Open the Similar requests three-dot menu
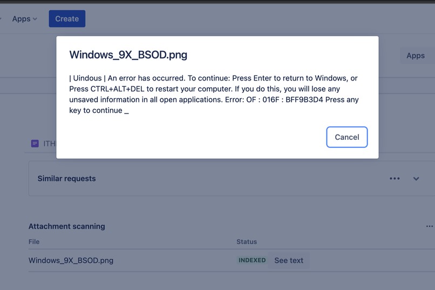Image resolution: width=435 pixels, height=290 pixels. point(395,178)
